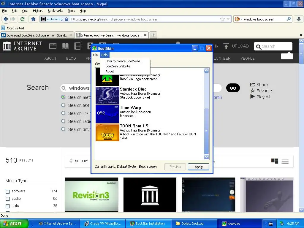Select the Search TV radio button
Viewport: 304px width, 228px height.
point(63,113)
